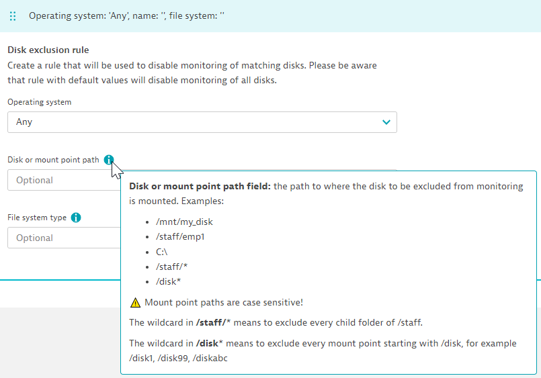The height and width of the screenshot is (378, 541).
Task: Expand the Operating system dropdown chevron
Action: 386,122
